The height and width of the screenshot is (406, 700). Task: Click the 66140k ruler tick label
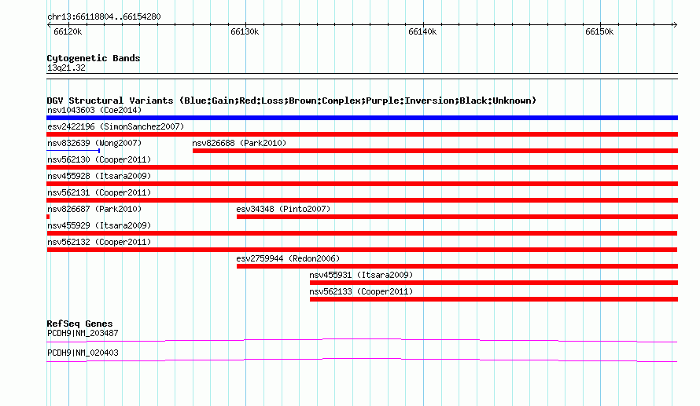(422, 31)
